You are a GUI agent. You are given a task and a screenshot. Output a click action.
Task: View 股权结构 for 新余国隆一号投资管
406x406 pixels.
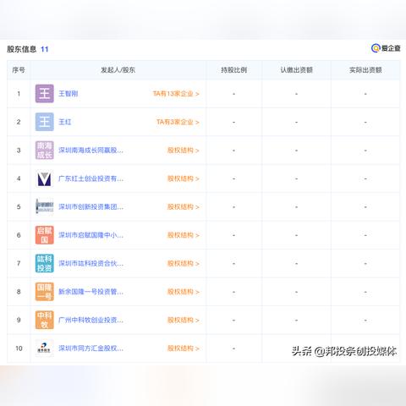pyautogui.click(x=184, y=292)
